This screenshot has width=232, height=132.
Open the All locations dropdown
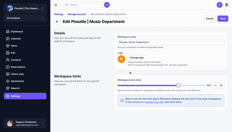[25, 18]
